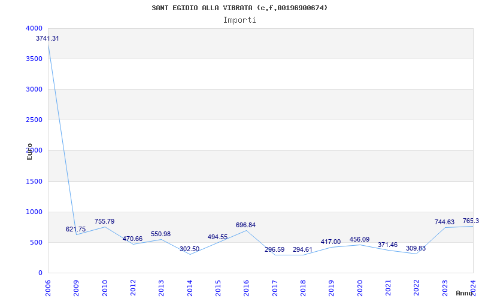Click the 3000 y-axis tick label
Viewport: 479px width, 299px height.
click(x=34, y=89)
